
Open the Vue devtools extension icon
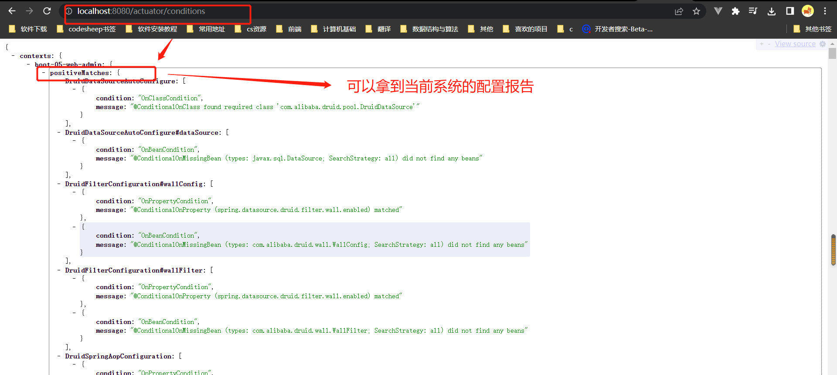718,11
